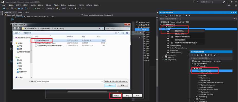Click the 文件名 input field
This screenshot has width=238, height=102.
tap(70, 81)
